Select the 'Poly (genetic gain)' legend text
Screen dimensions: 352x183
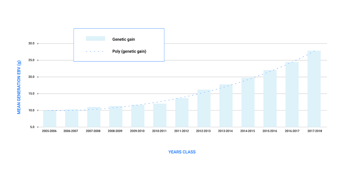(x=129, y=52)
